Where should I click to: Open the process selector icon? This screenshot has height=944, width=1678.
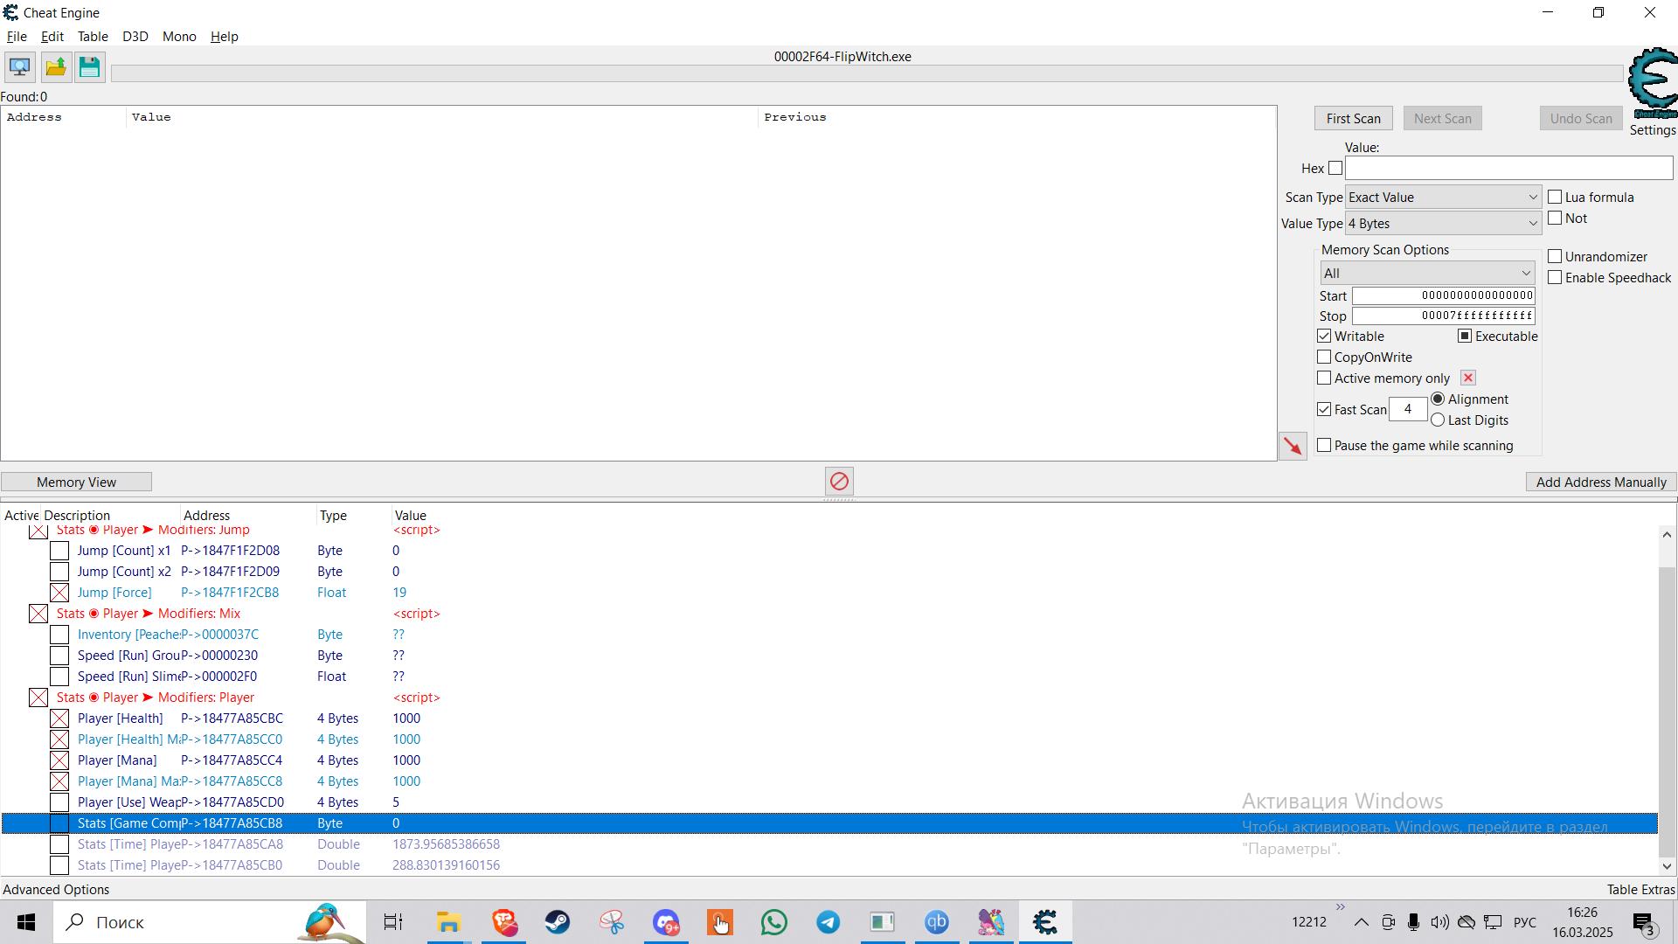19,67
